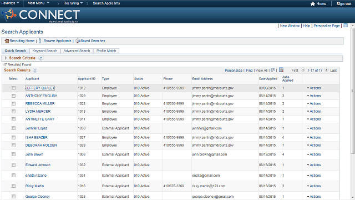Click the Home house icon
The width and height of the screenshot is (355, 200).
[x=313, y=4]
